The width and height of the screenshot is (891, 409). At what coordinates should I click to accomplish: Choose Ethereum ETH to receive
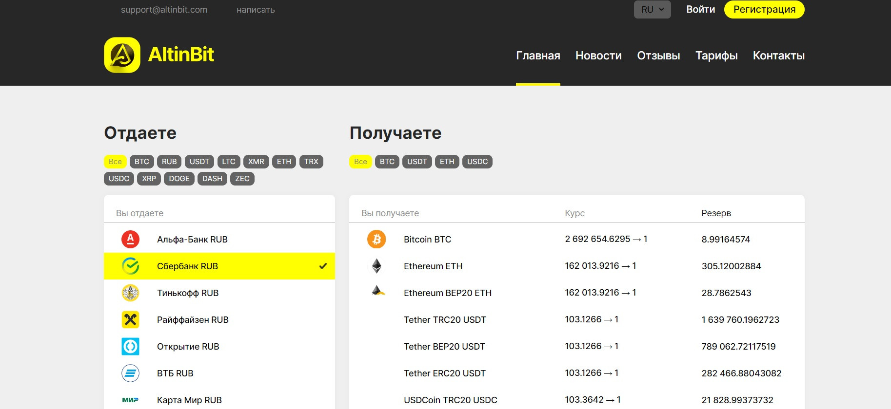[577, 266]
